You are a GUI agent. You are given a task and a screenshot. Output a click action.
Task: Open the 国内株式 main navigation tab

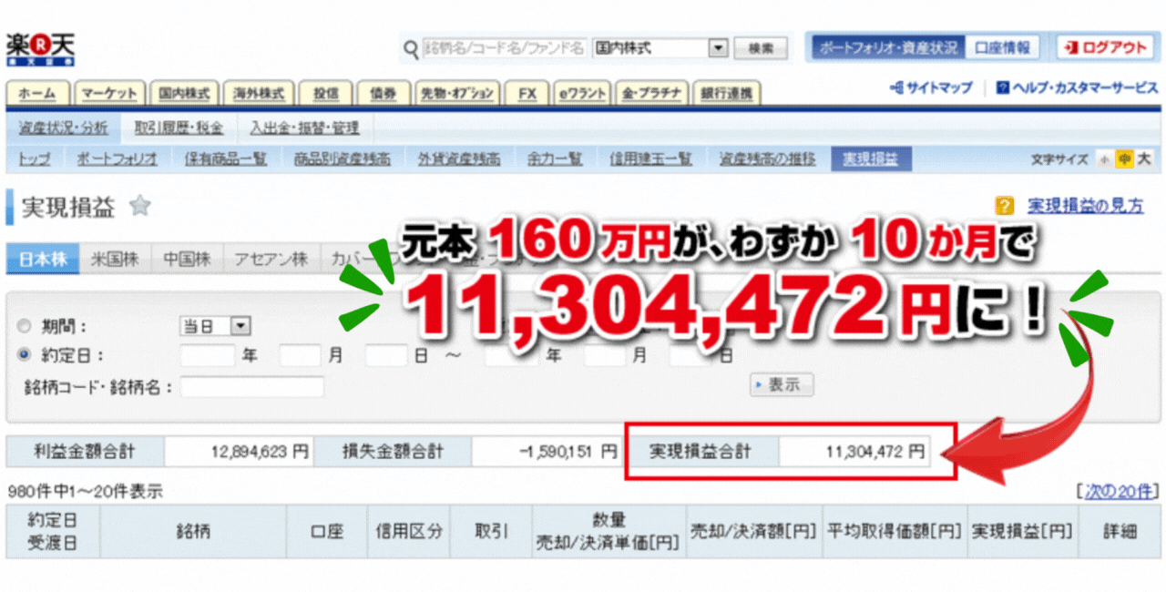(183, 94)
